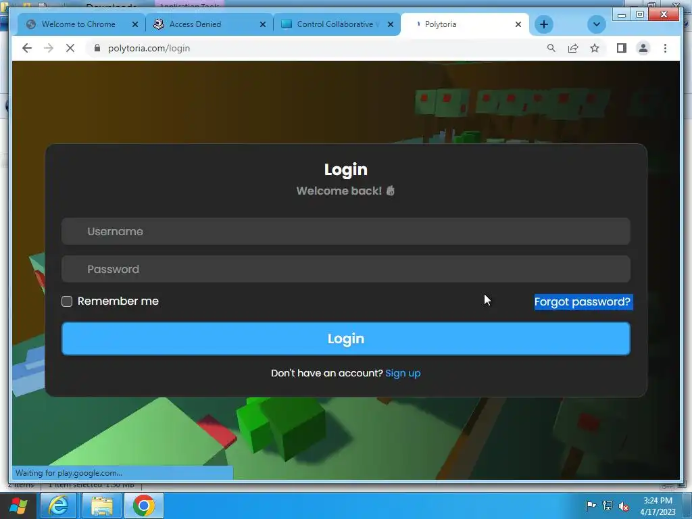Toggle the Chrome side panel
This screenshot has height=519, width=692.
coord(622,48)
